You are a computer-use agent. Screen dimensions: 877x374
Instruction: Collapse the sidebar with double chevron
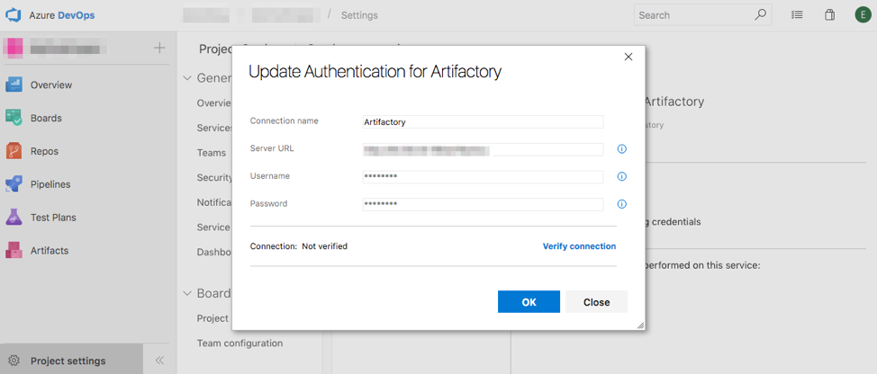[159, 361]
